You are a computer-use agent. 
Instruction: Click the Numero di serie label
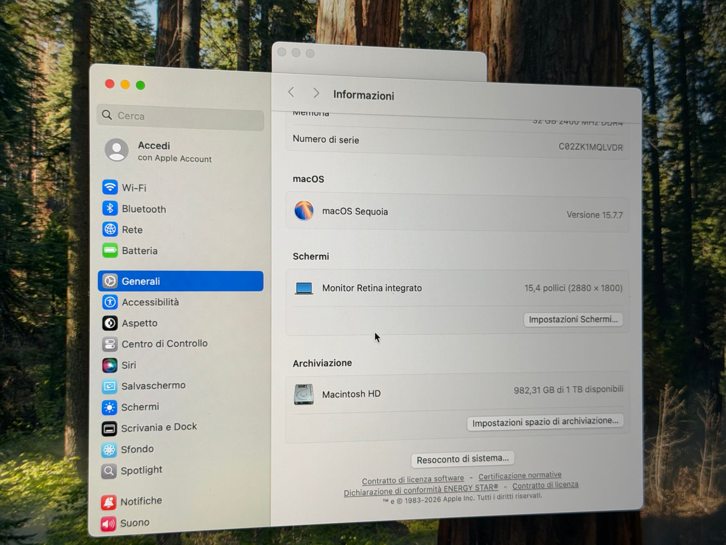tap(326, 139)
